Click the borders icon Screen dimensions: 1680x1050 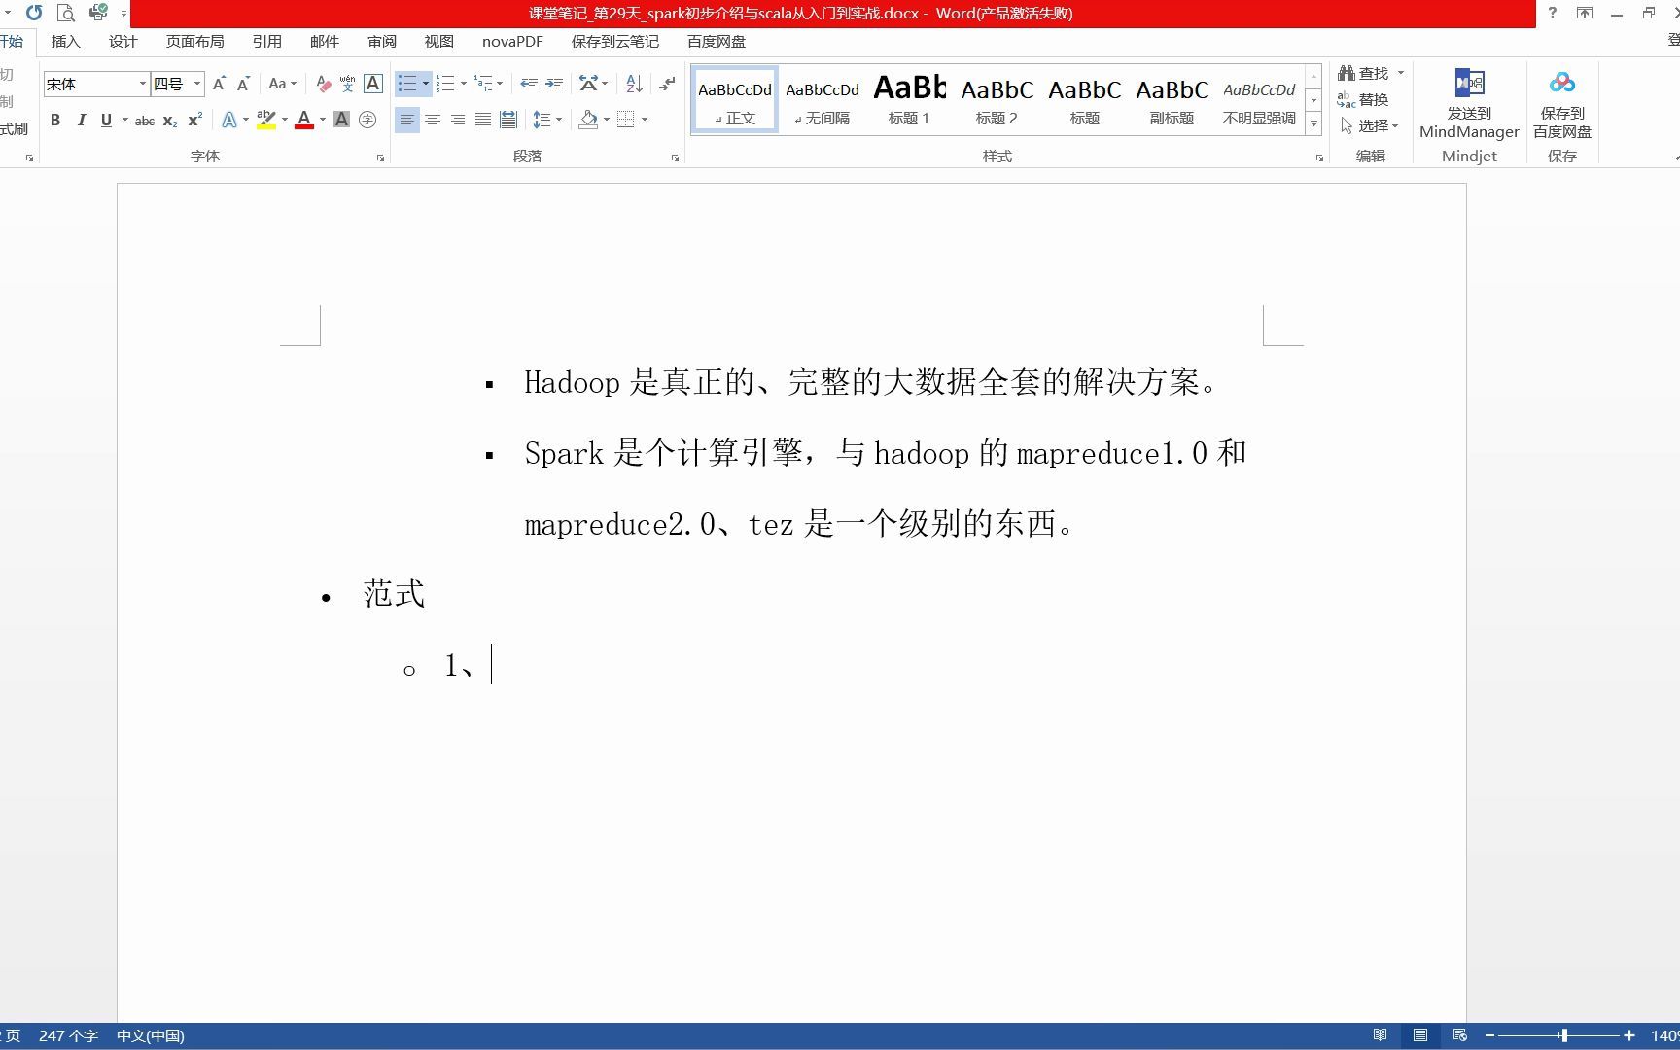pyautogui.click(x=626, y=120)
